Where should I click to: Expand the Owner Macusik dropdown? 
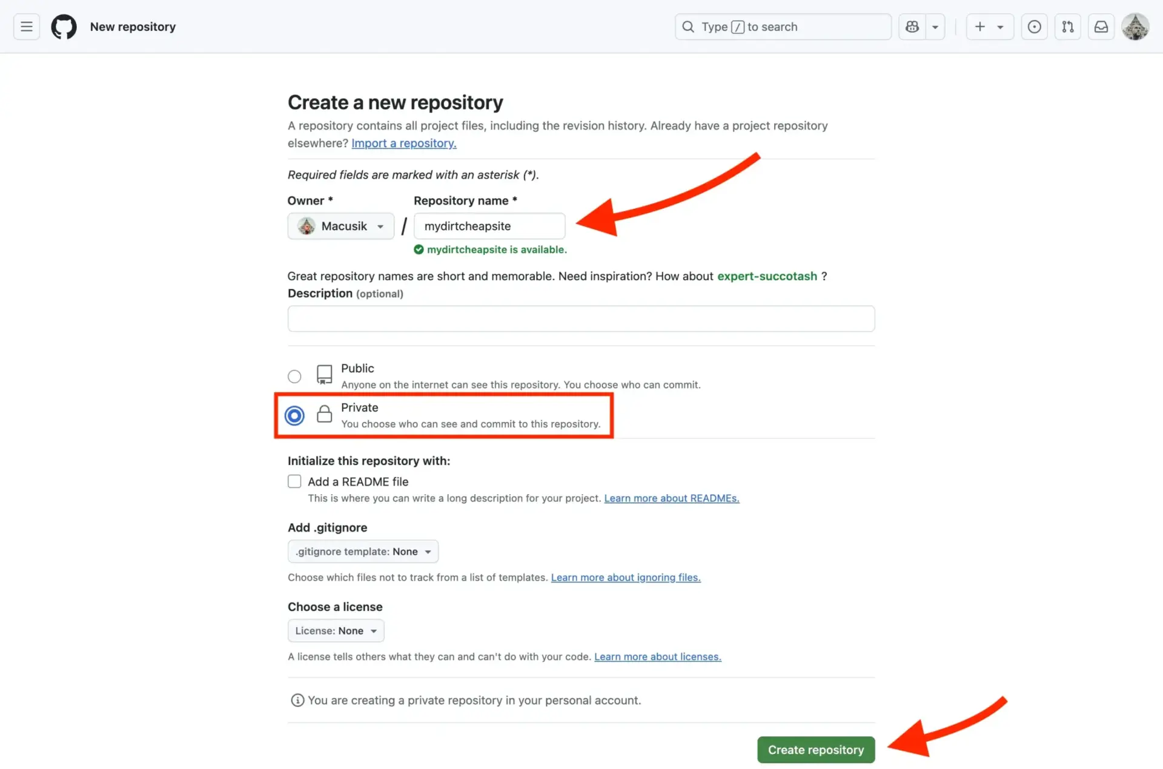[341, 226]
